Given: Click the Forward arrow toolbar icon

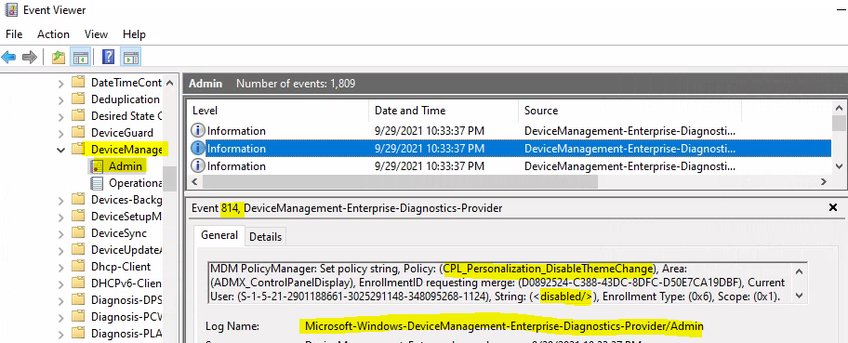Looking at the screenshot, I should pyautogui.click(x=30, y=58).
